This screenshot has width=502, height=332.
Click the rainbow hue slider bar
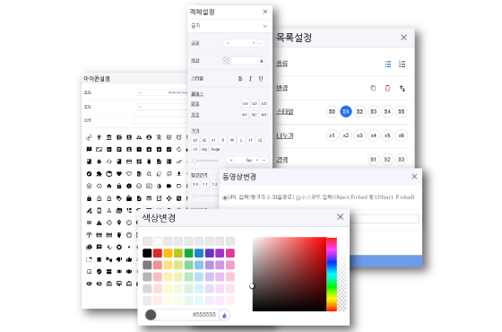pyautogui.click(x=332, y=275)
